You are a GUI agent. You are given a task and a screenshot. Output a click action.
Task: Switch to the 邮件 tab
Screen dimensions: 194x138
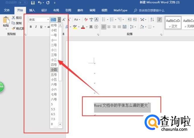tap(80, 10)
